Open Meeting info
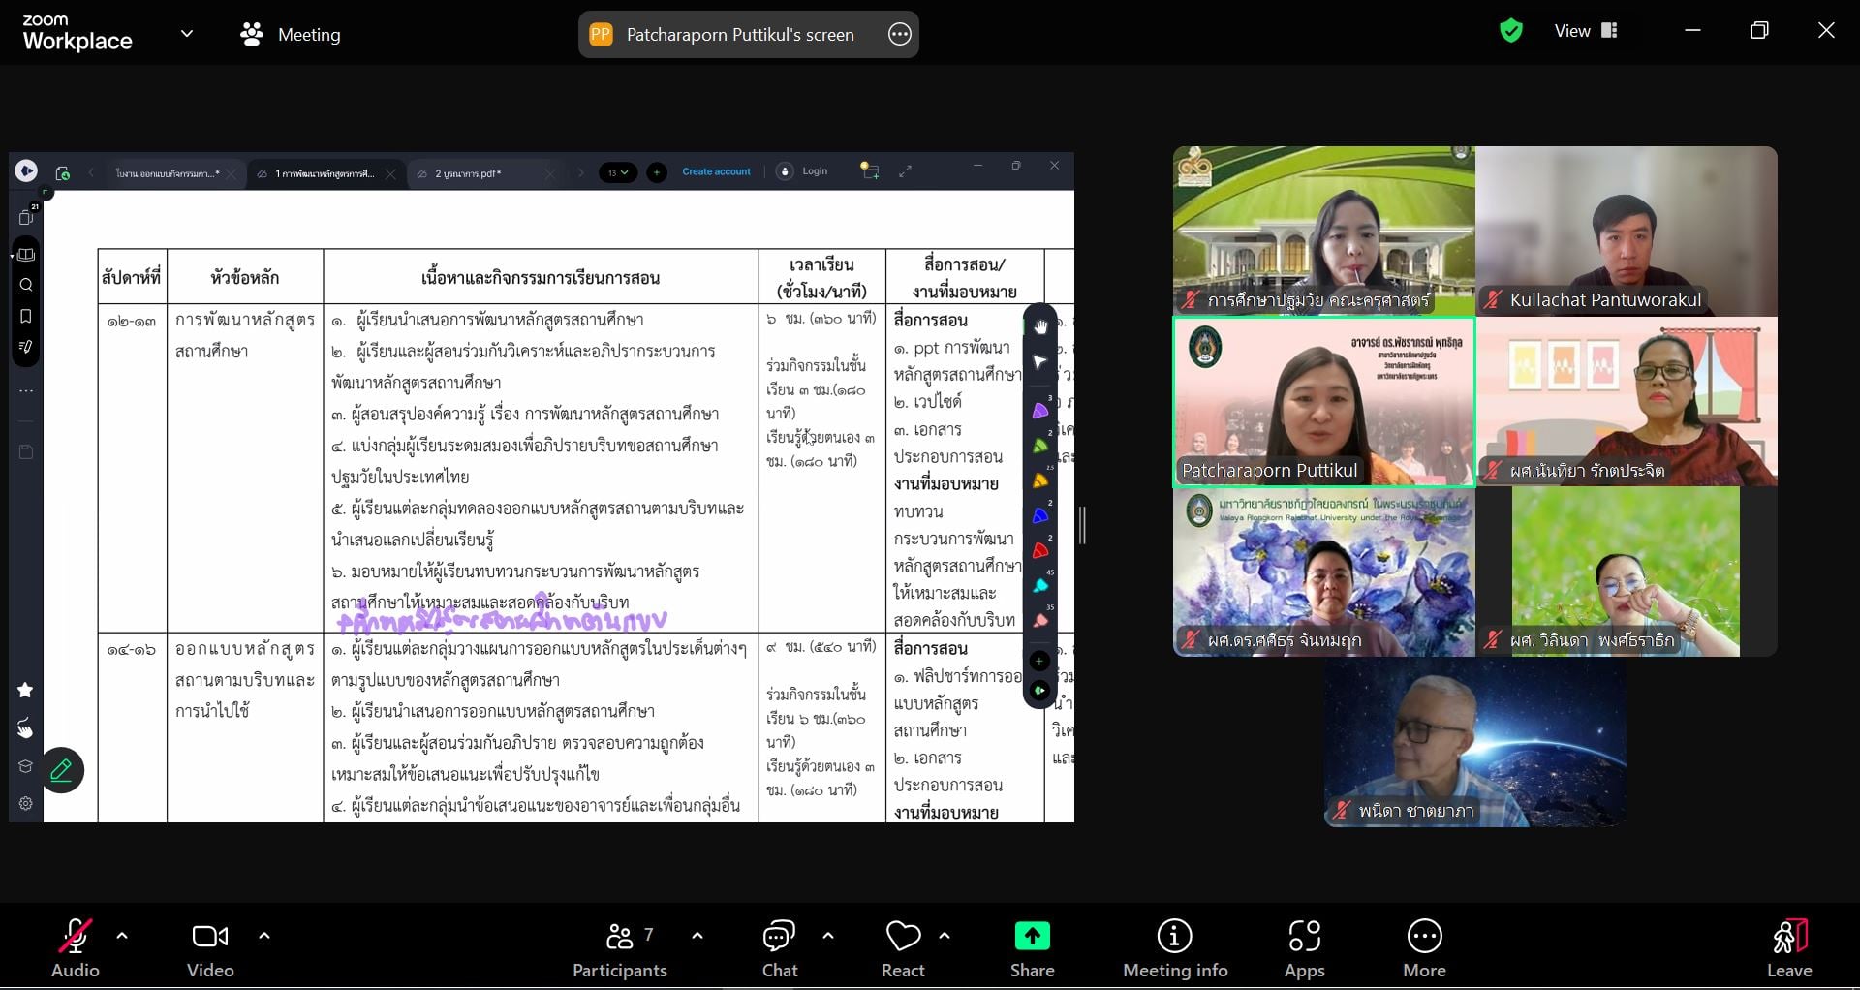The width and height of the screenshot is (1860, 990). point(1174,949)
